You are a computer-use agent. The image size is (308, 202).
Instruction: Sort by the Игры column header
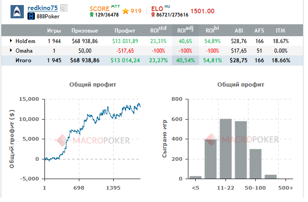(54, 31)
